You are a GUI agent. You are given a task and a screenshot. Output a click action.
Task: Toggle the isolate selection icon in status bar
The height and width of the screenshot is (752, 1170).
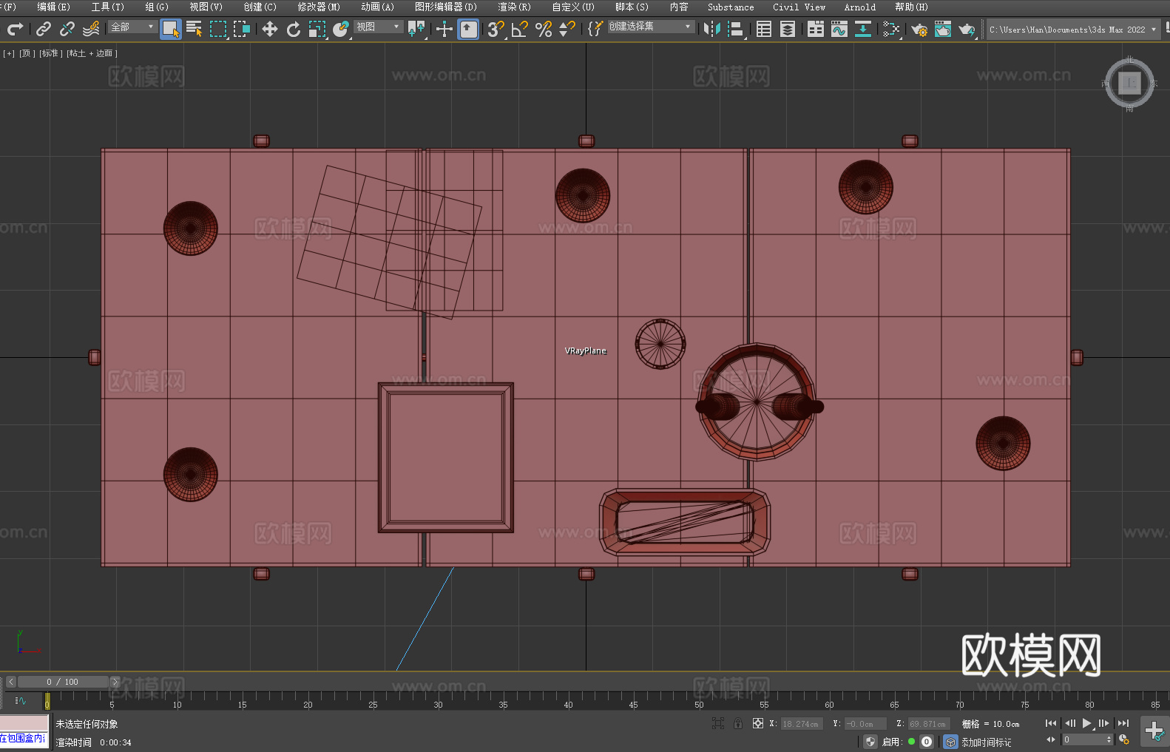pos(717,723)
